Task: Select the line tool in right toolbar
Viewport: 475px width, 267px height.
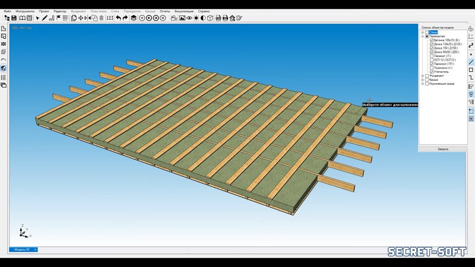Action: tap(471, 62)
